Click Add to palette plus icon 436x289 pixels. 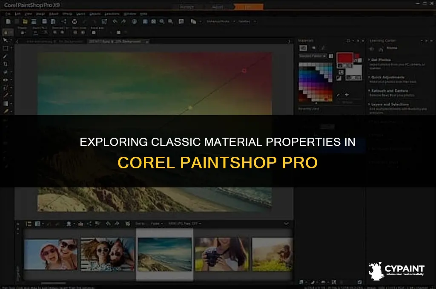click(347, 95)
